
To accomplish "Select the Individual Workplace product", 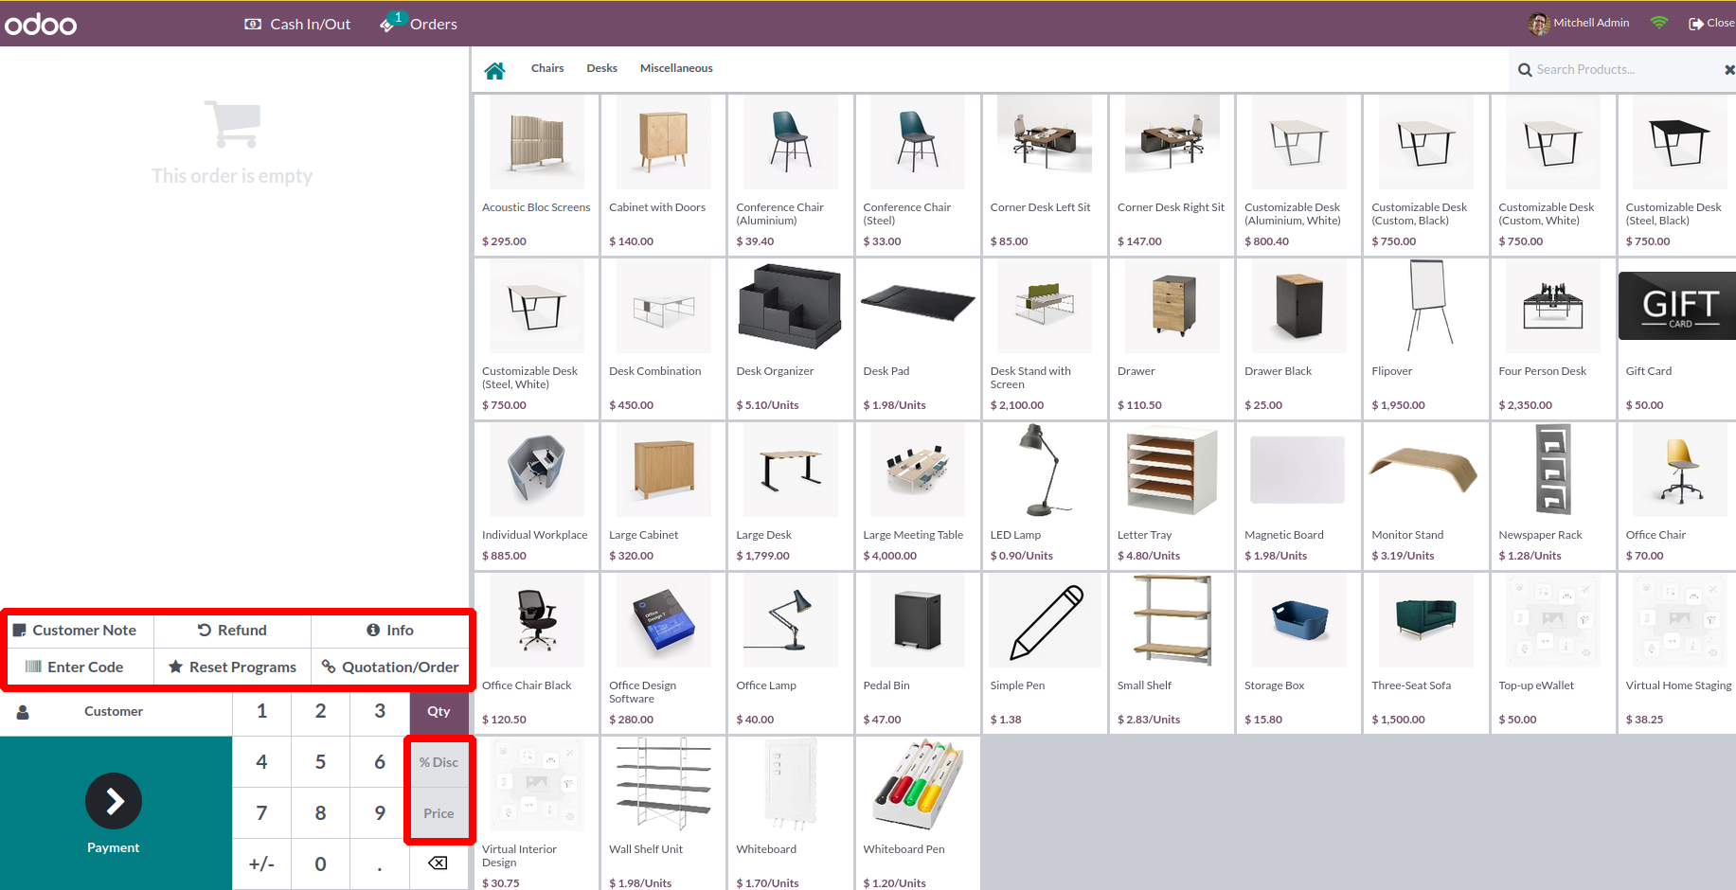I will 536,496.
